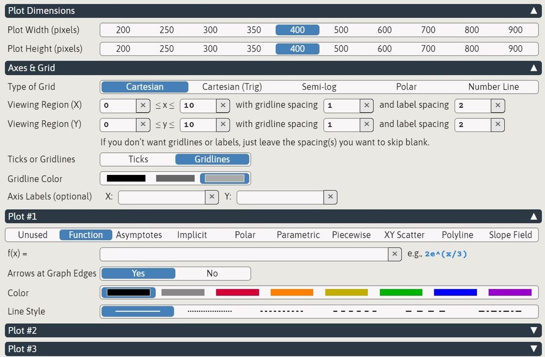The width and height of the screenshot is (545, 357).
Task: Collapse the Plot Dimensions section
Action: (534, 11)
